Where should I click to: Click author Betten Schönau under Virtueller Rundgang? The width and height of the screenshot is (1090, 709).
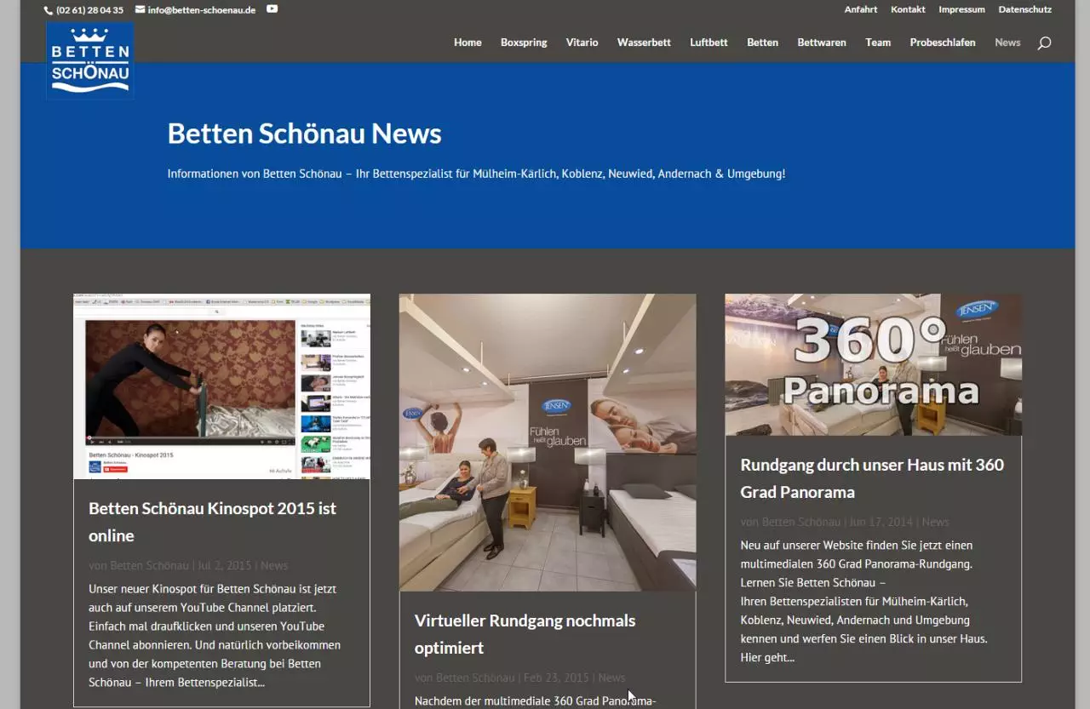click(475, 678)
